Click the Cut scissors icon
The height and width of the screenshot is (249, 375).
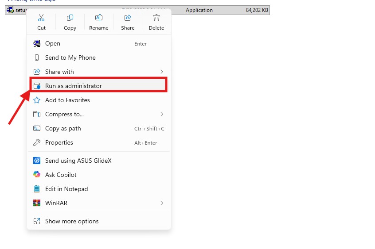pyautogui.click(x=41, y=18)
